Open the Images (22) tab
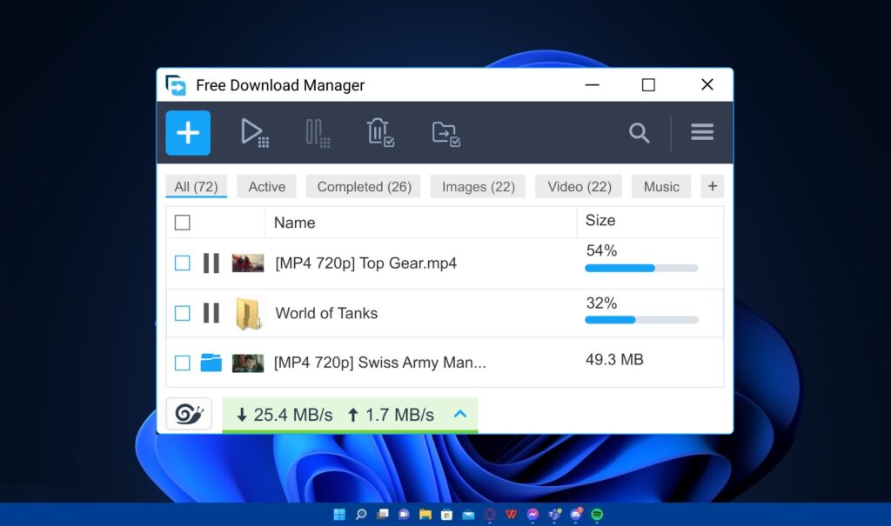The image size is (891, 526). pyautogui.click(x=478, y=186)
